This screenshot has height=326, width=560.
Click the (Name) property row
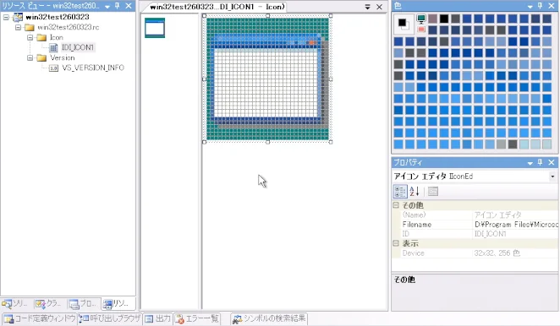tap(480, 215)
